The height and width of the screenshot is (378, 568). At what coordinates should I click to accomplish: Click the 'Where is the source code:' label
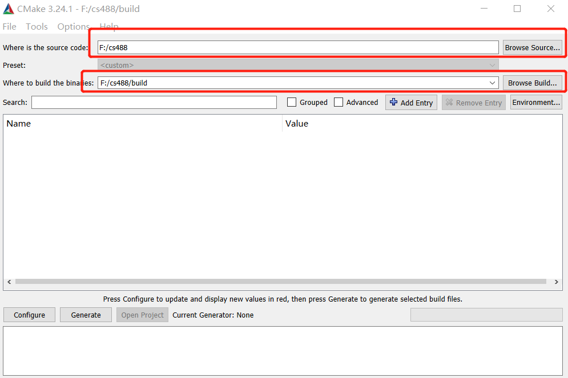[45, 47]
